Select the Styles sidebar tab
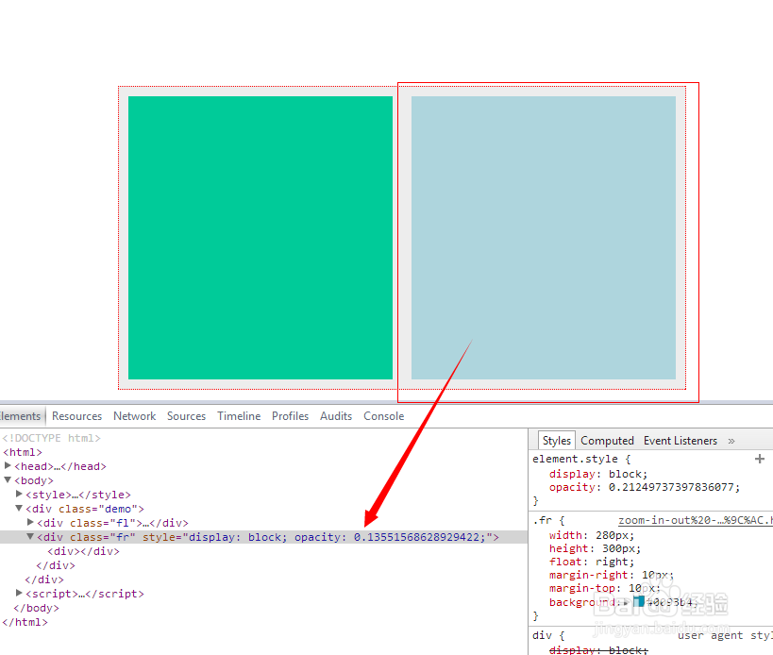This screenshot has width=773, height=655. (557, 440)
